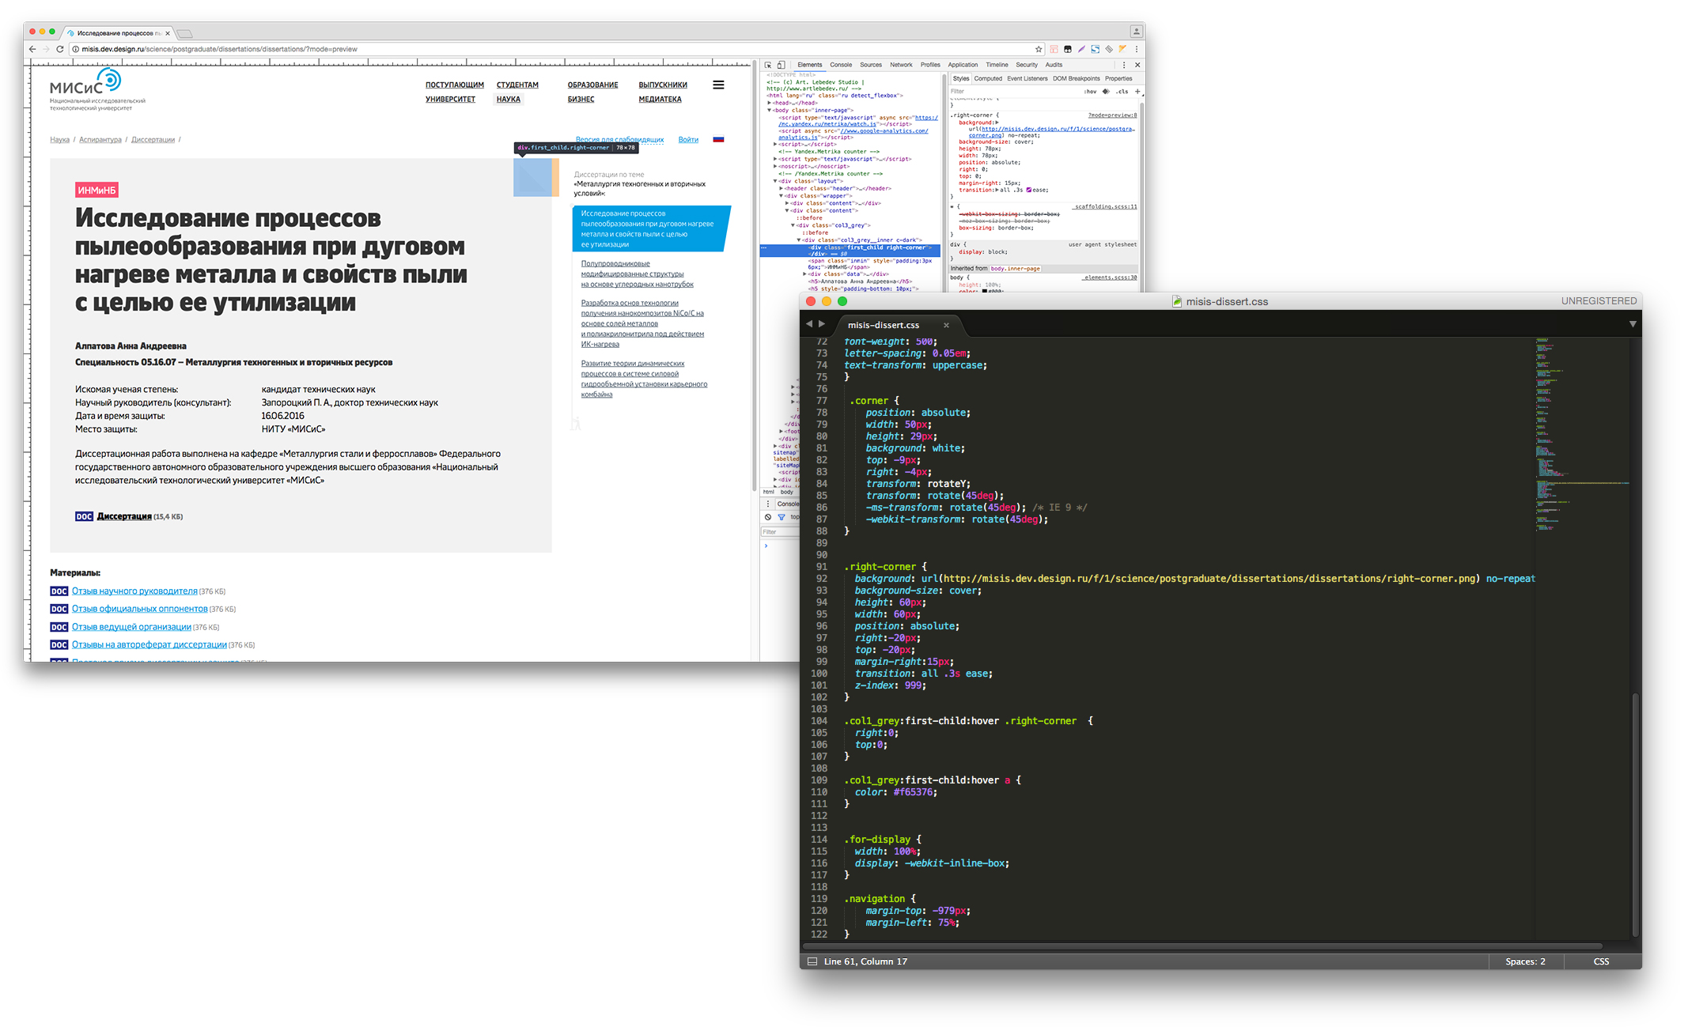Collapse the body inner-page node

pyautogui.click(x=770, y=110)
